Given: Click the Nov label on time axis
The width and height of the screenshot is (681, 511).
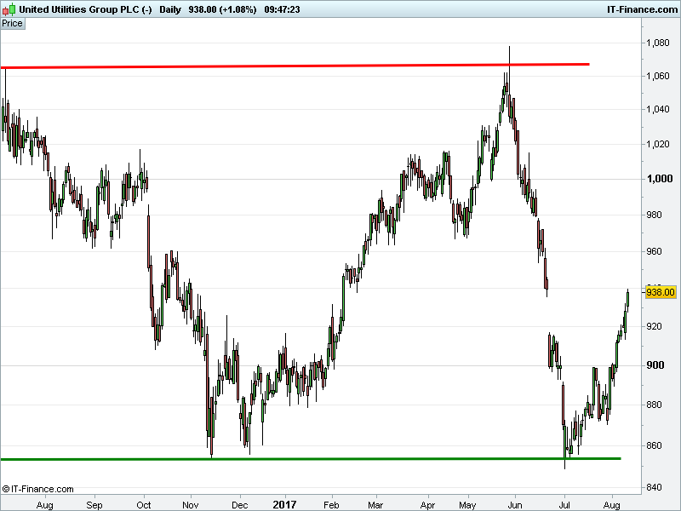Looking at the screenshot, I should (191, 505).
